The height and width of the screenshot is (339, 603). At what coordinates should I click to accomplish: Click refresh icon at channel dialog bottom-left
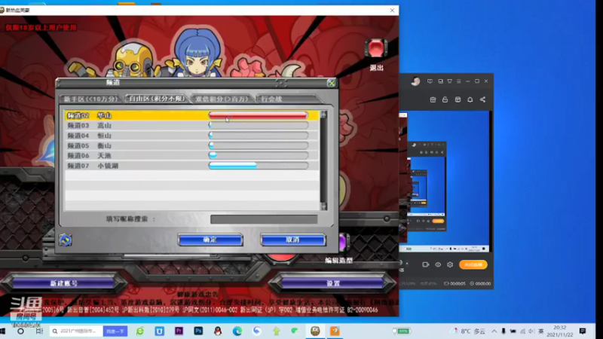tap(66, 240)
